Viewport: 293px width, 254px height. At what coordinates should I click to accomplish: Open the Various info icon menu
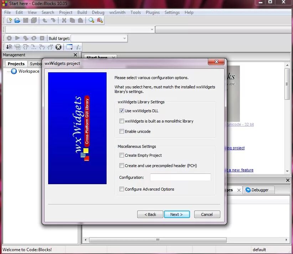[x=78, y=47]
